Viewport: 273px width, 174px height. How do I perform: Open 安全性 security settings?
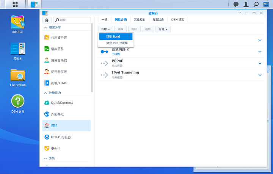click(x=66, y=149)
